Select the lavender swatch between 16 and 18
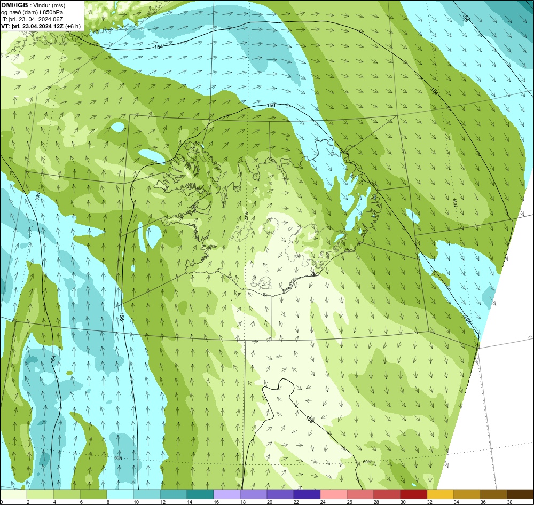Screen dimensions: 534x505 point(227,494)
